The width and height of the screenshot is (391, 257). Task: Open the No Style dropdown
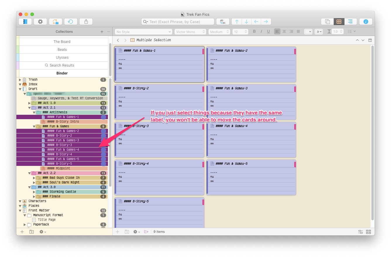[x=143, y=32]
